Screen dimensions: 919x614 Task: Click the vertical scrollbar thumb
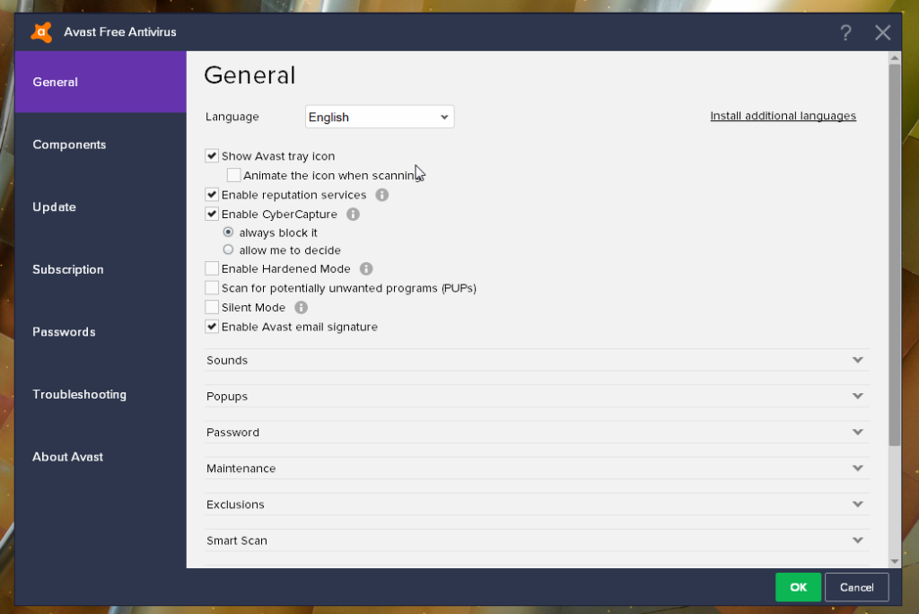pyautogui.click(x=895, y=255)
